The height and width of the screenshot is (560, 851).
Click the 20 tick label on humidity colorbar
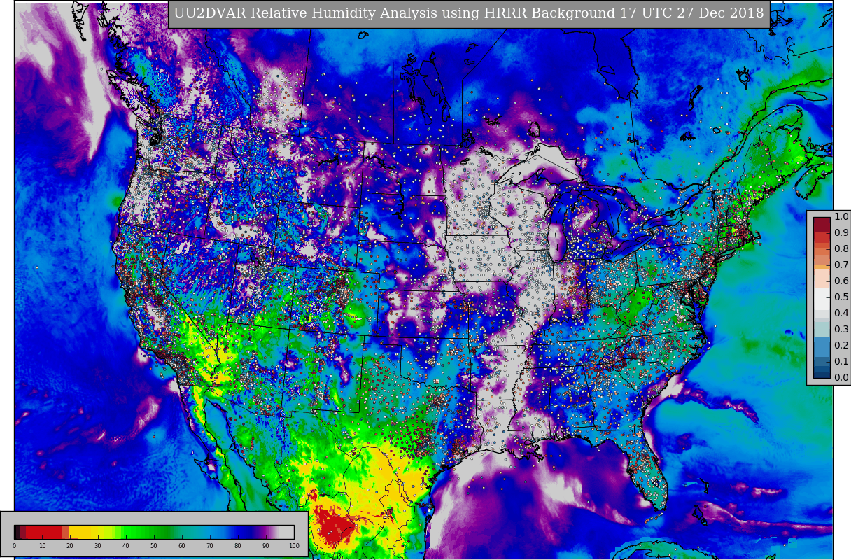pyautogui.click(x=70, y=546)
